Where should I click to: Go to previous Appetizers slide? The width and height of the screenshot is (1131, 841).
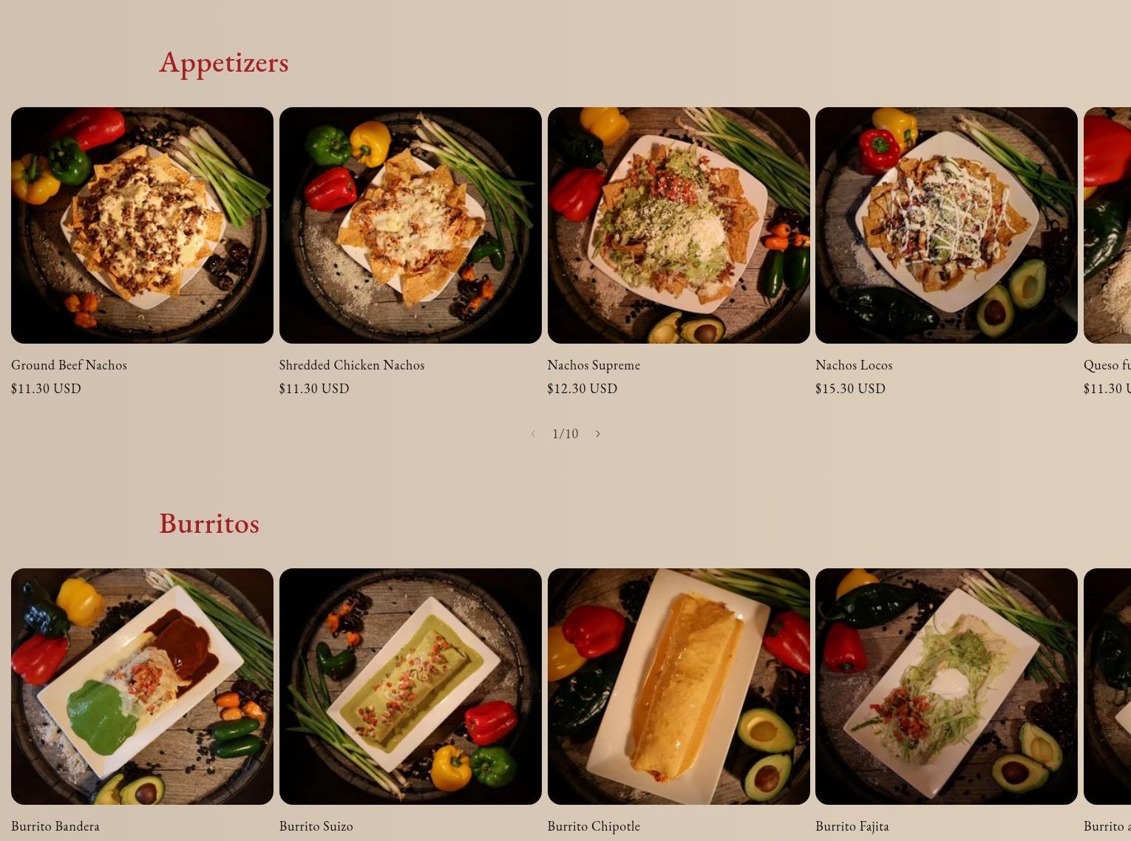(532, 434)
